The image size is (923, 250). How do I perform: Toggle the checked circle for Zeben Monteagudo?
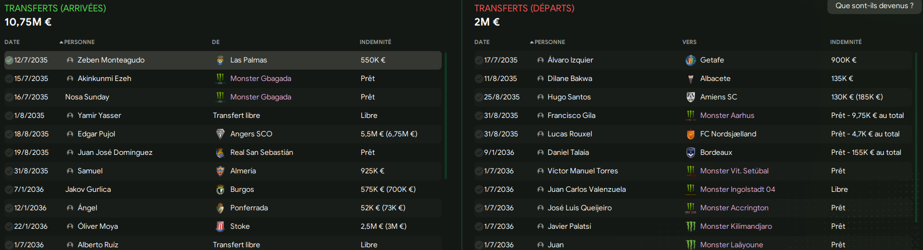tap(9, 60)
